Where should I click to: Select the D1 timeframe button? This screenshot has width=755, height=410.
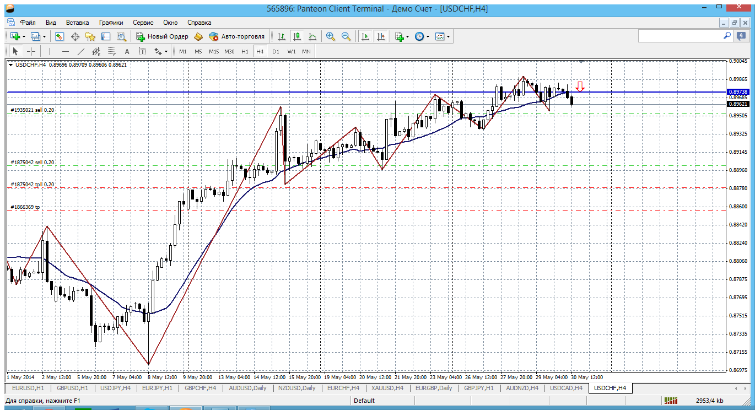tap(276, 51)
